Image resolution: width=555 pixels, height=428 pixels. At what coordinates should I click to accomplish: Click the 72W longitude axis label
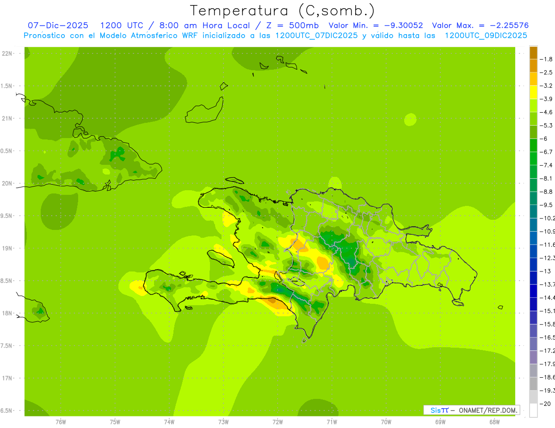coord(277,422)
